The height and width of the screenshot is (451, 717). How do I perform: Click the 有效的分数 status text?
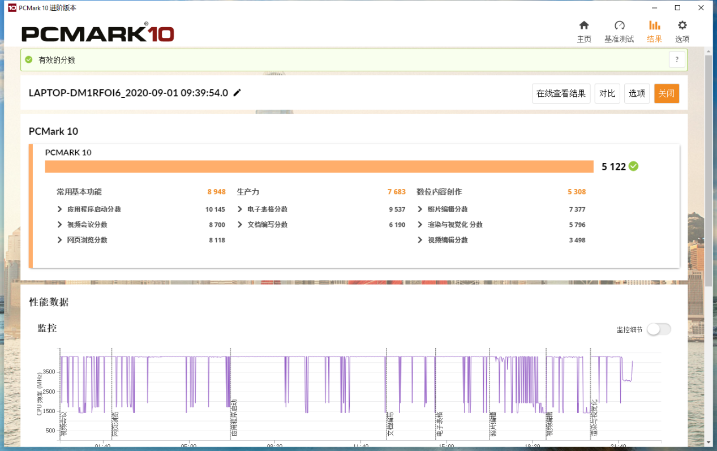click(x=57, y=60)
